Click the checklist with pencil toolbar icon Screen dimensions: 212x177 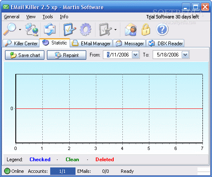[x=70, y=29]
